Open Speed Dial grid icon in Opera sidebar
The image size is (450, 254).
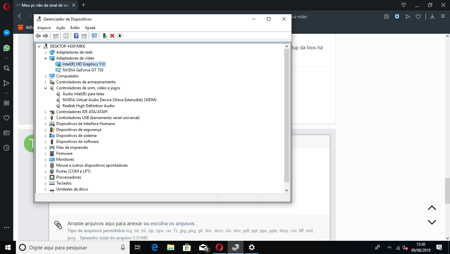point(6,103)
